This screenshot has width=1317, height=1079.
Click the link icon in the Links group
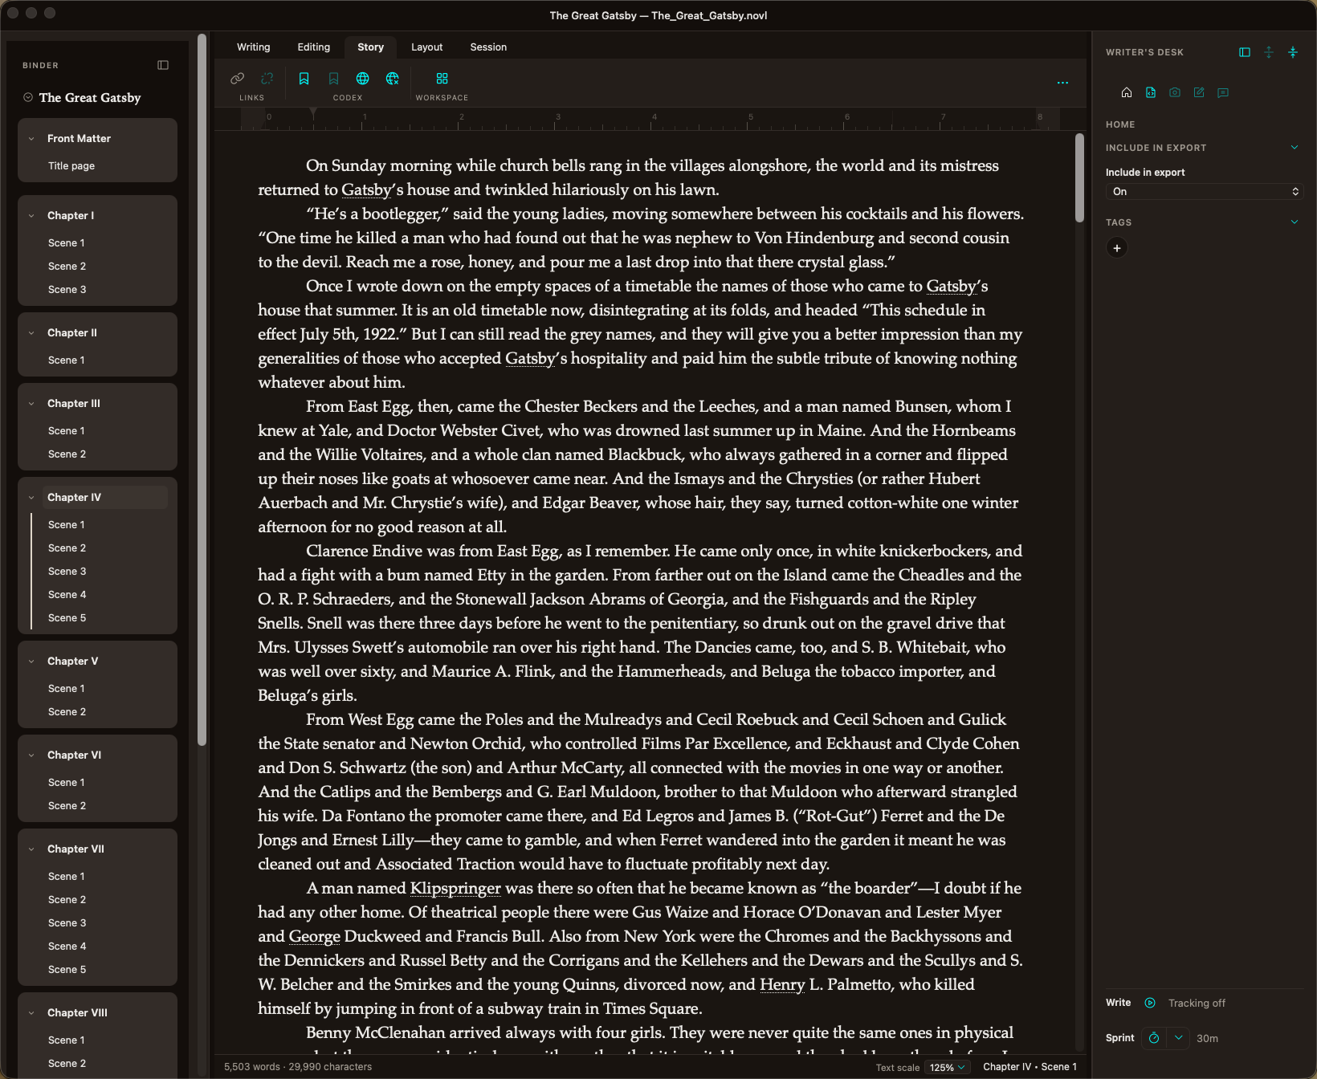[237, 79]
